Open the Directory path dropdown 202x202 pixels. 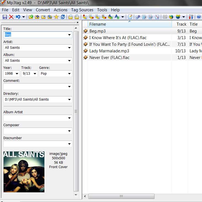pos(69,99)
